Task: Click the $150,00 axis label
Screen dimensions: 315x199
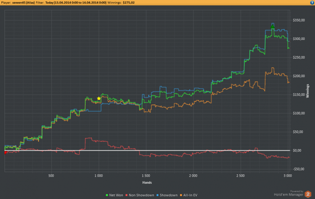Action: coord(299,95)
